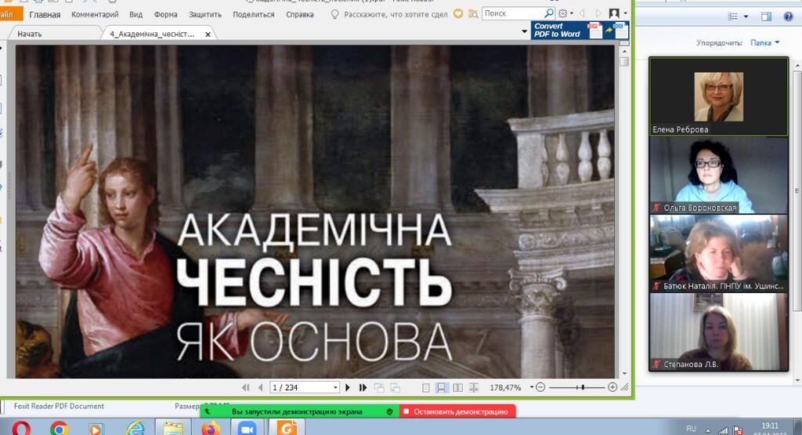Click the previous view icon
802x435 pixels.
[x=379, y=387]
